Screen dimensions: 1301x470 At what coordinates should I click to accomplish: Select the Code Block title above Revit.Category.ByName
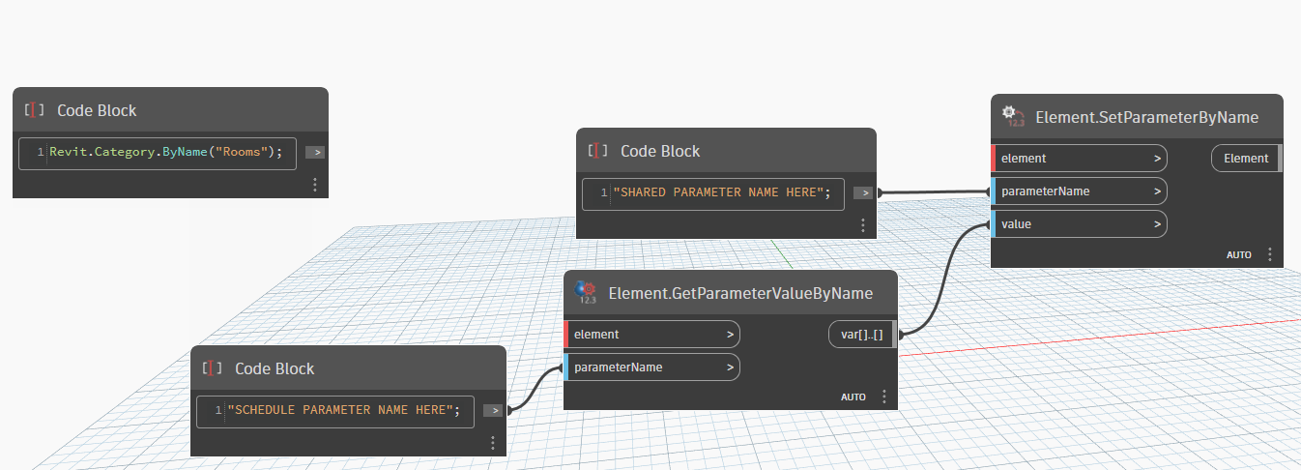[x=97, y=110]
